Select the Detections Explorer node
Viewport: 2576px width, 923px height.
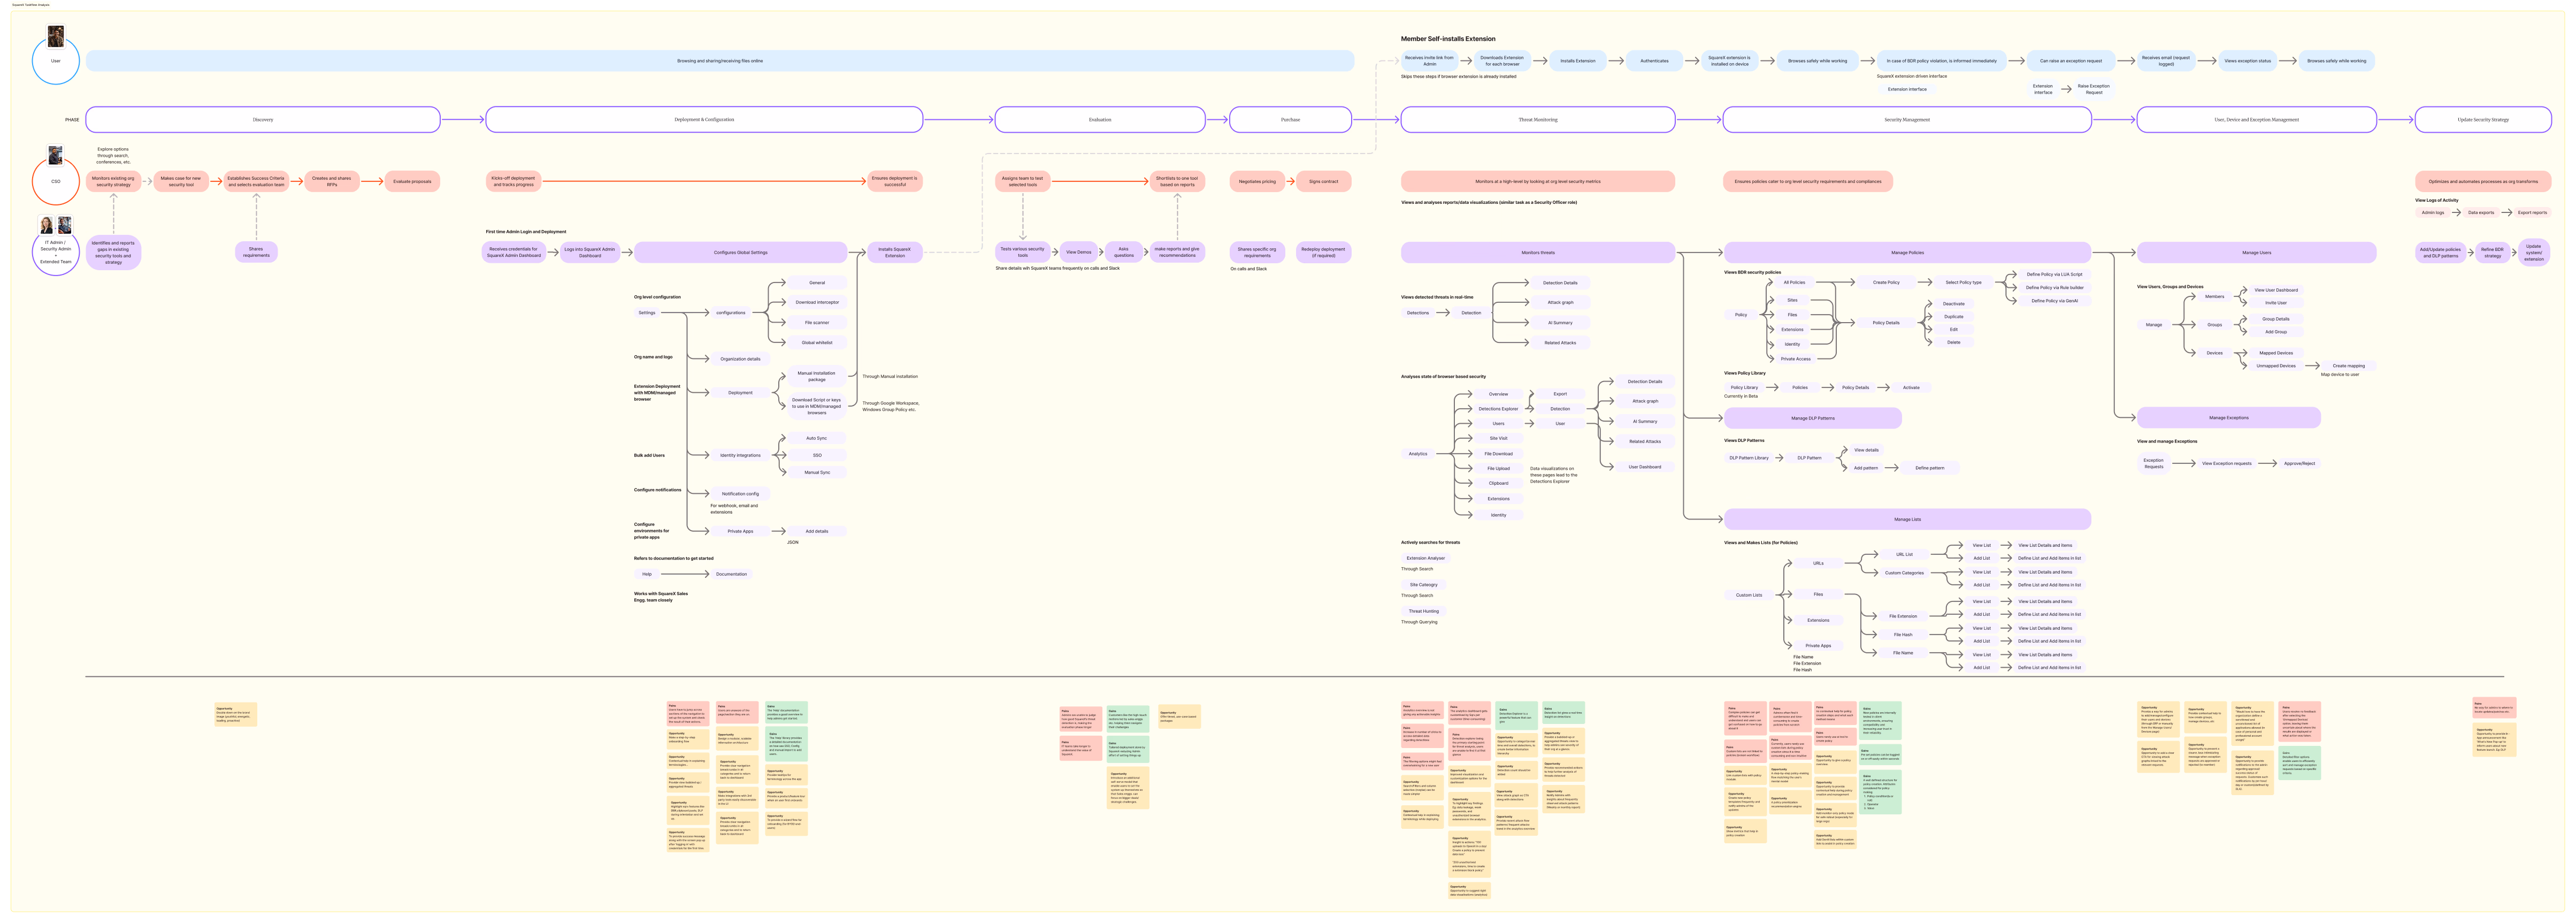pos(1498,409)
